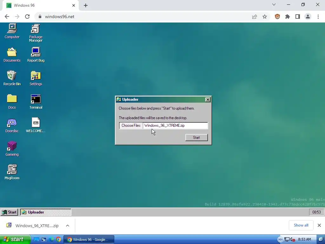This screenshot has height=244, width=325.
Task: Open the Package Manager desktop icon
Action: click(x=36, y=33)
